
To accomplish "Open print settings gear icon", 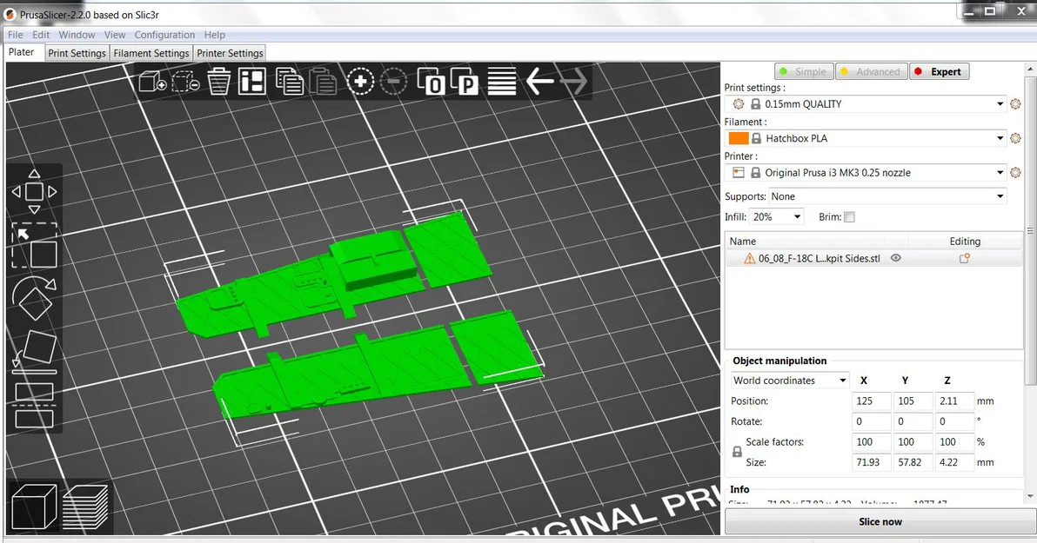I will pyautogui.click(x=1016, y=103).
